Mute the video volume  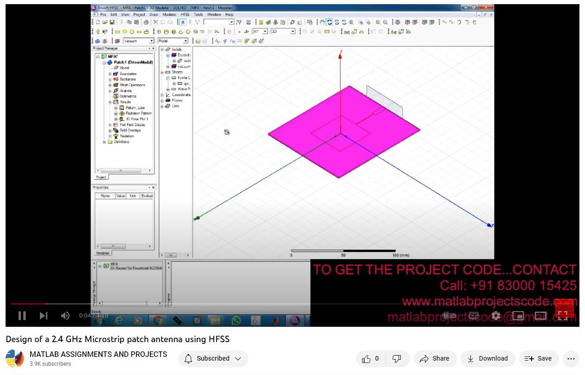tap(65, 316)
